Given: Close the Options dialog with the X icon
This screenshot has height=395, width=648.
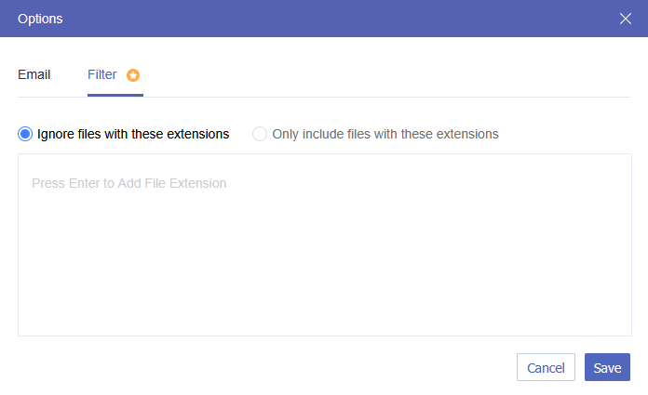Looking at the screenshot, I should click(626, 19).
